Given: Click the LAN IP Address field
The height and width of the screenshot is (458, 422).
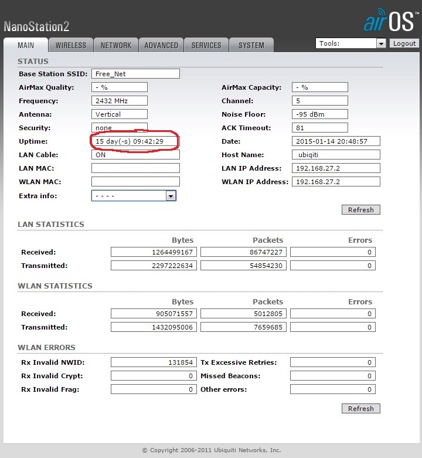Looking at the screenshot, I should click(x=336, y=168).
